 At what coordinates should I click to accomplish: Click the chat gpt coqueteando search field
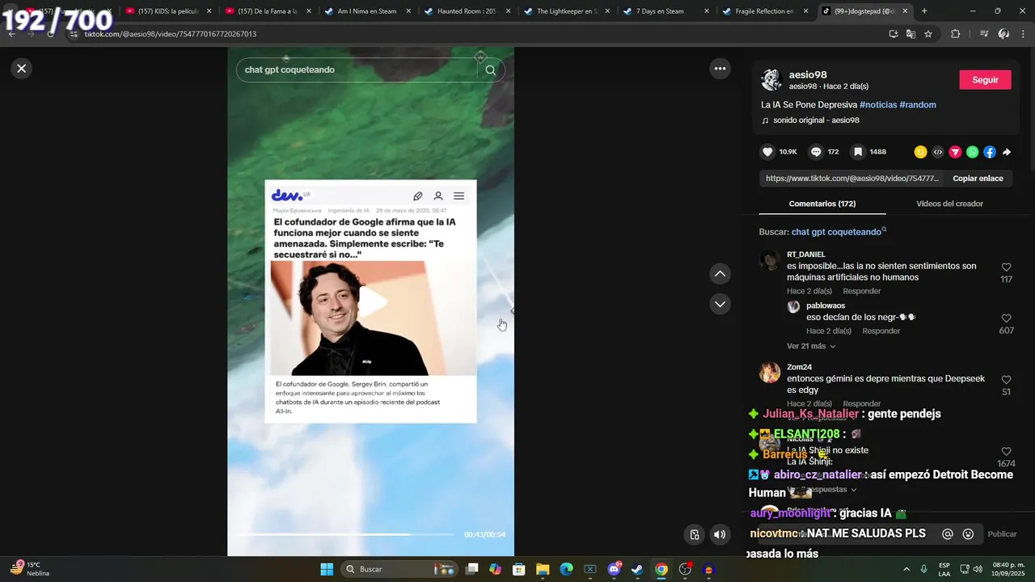pos(357,70)
